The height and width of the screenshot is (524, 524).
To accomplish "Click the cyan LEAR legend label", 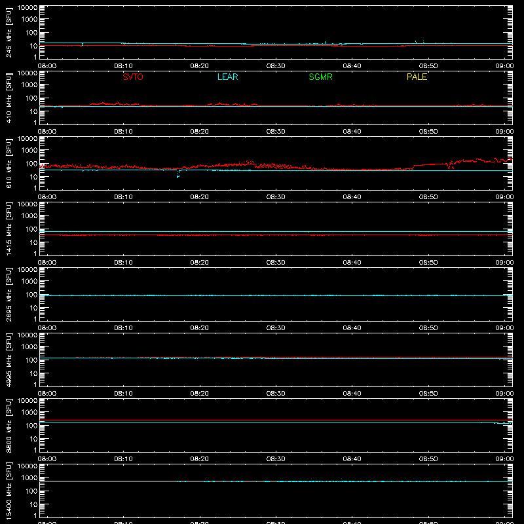I will [227, 77].
